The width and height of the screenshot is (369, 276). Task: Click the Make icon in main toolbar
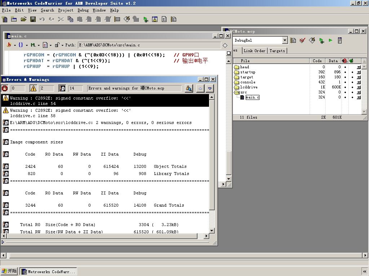click(126, 19)
